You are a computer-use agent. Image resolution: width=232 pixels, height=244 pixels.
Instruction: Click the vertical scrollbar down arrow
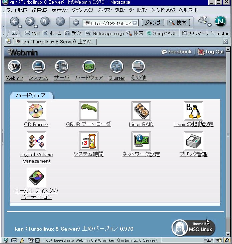click(228, 234)
